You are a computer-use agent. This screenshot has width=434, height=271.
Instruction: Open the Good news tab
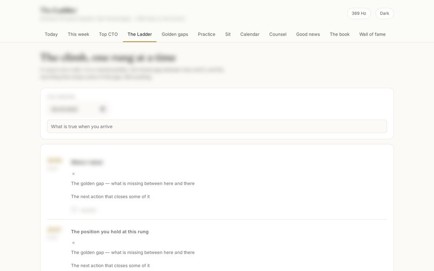(308, 34)
